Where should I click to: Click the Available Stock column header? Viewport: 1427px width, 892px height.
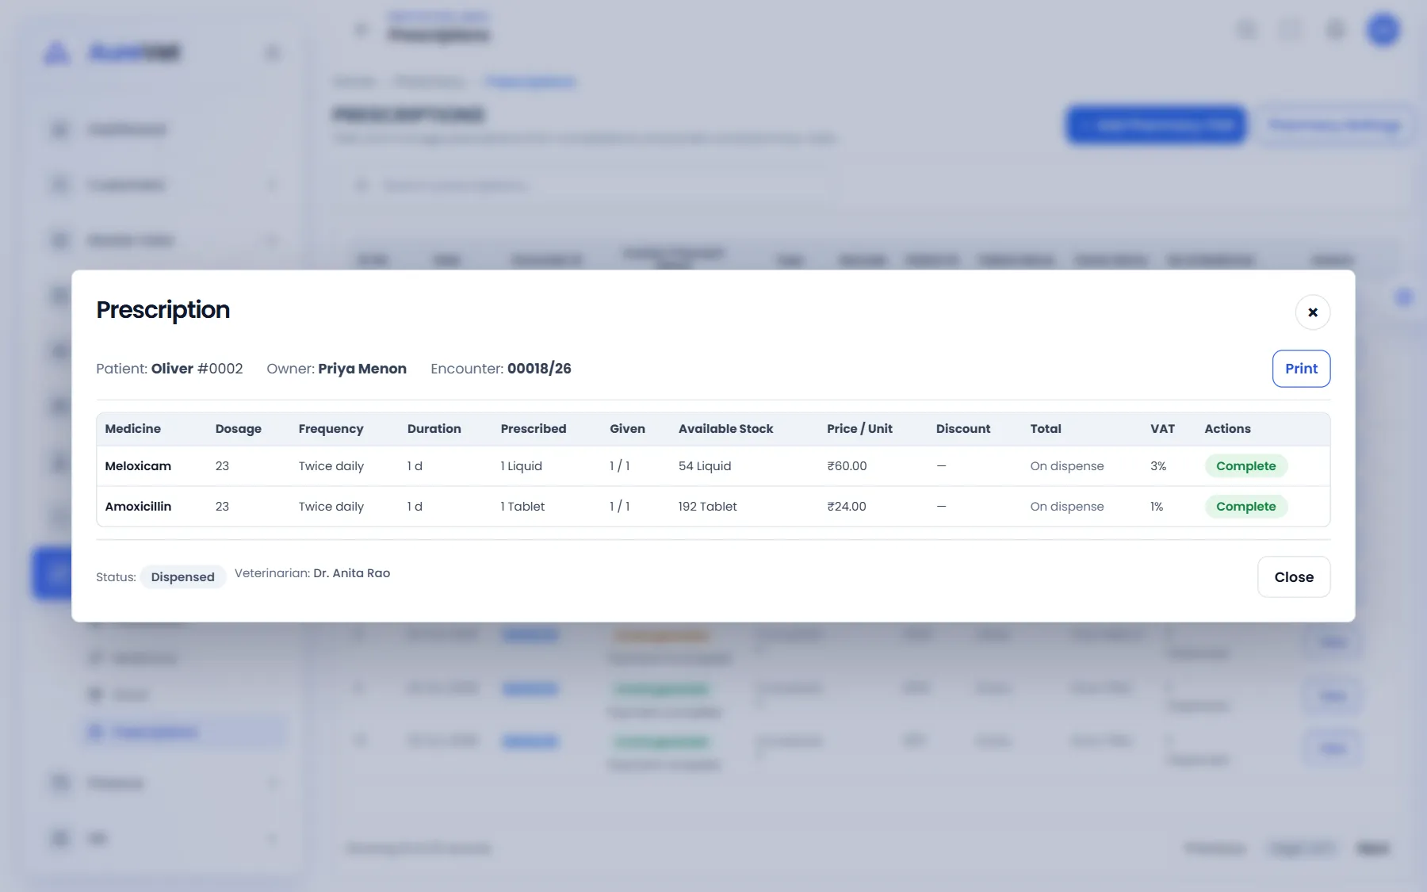pos(725,429)
